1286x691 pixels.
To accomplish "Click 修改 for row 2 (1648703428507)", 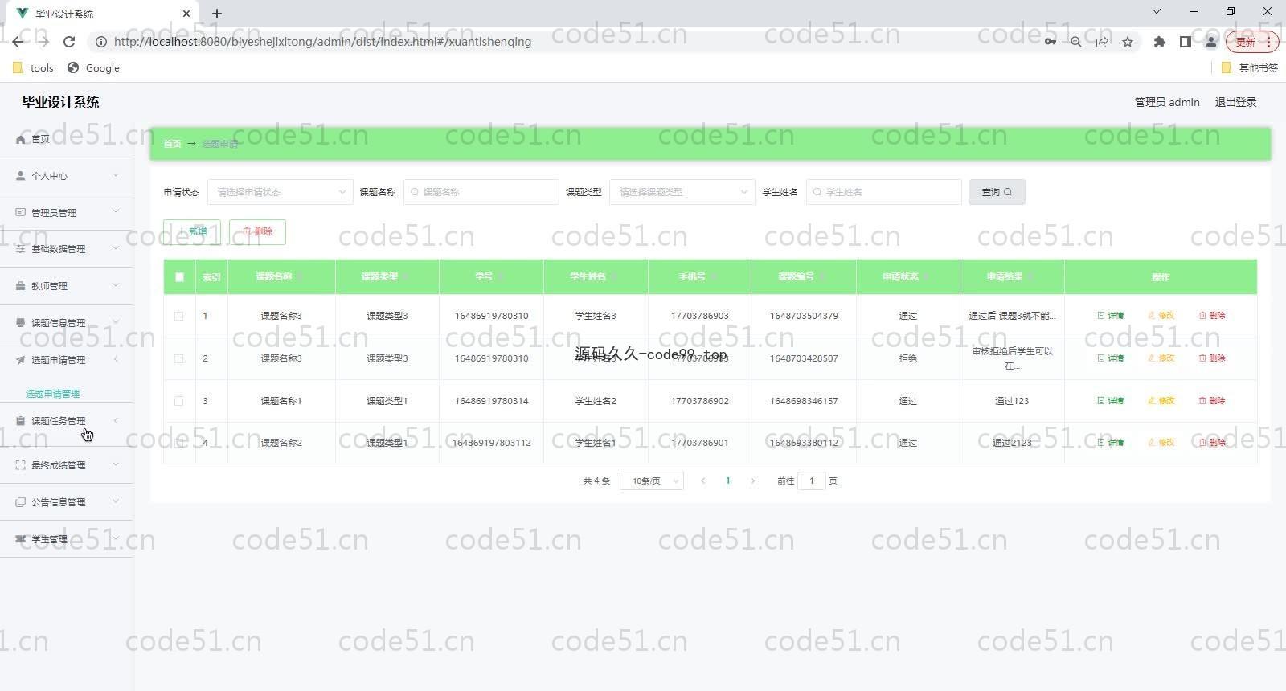I will pos(1161,358).
